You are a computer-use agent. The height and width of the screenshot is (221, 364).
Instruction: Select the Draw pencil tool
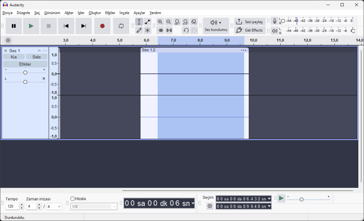[139, 30]
